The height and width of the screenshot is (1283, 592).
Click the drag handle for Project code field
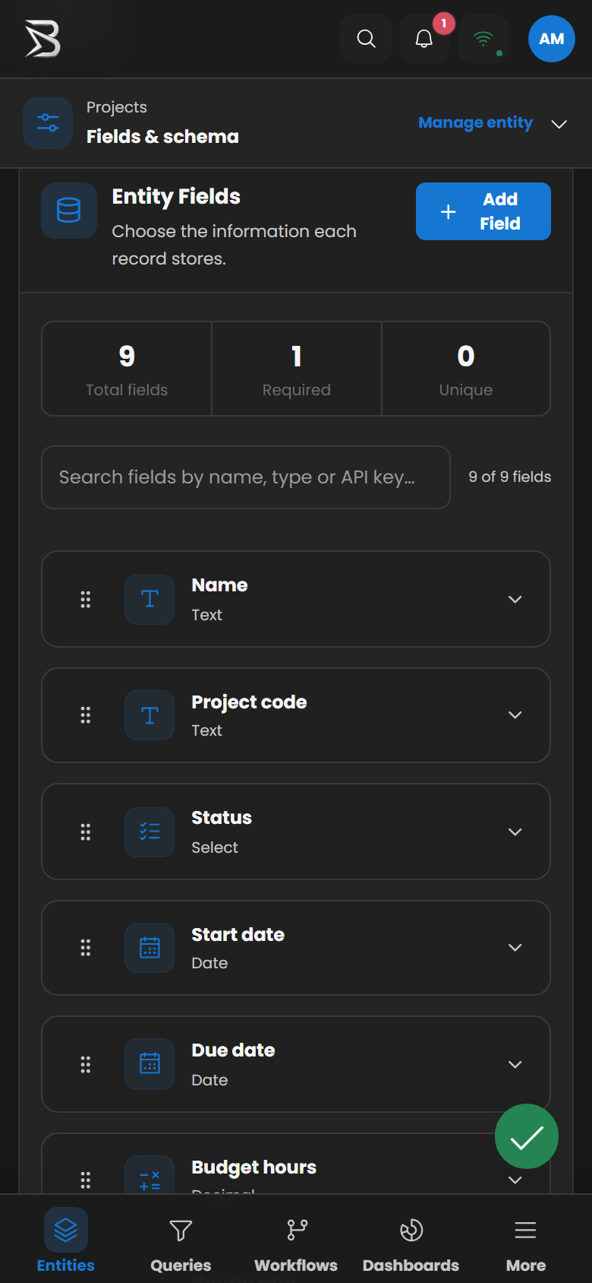pos(86,714)
